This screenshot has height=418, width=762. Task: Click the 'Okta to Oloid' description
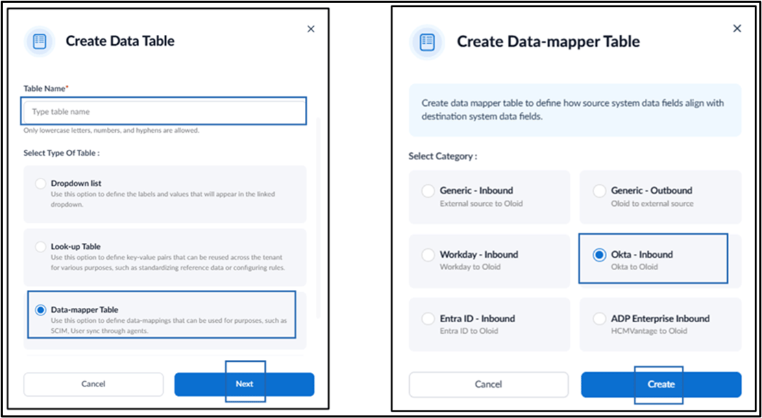pos(634,267)
